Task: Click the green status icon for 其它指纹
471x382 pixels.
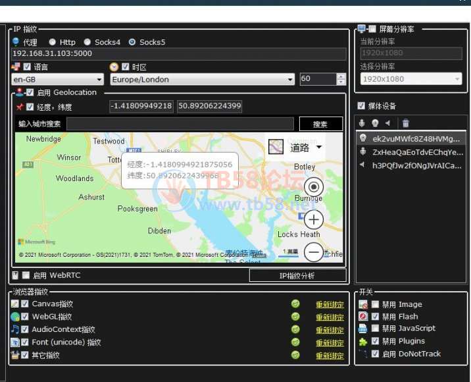Action: coord(295,355)
